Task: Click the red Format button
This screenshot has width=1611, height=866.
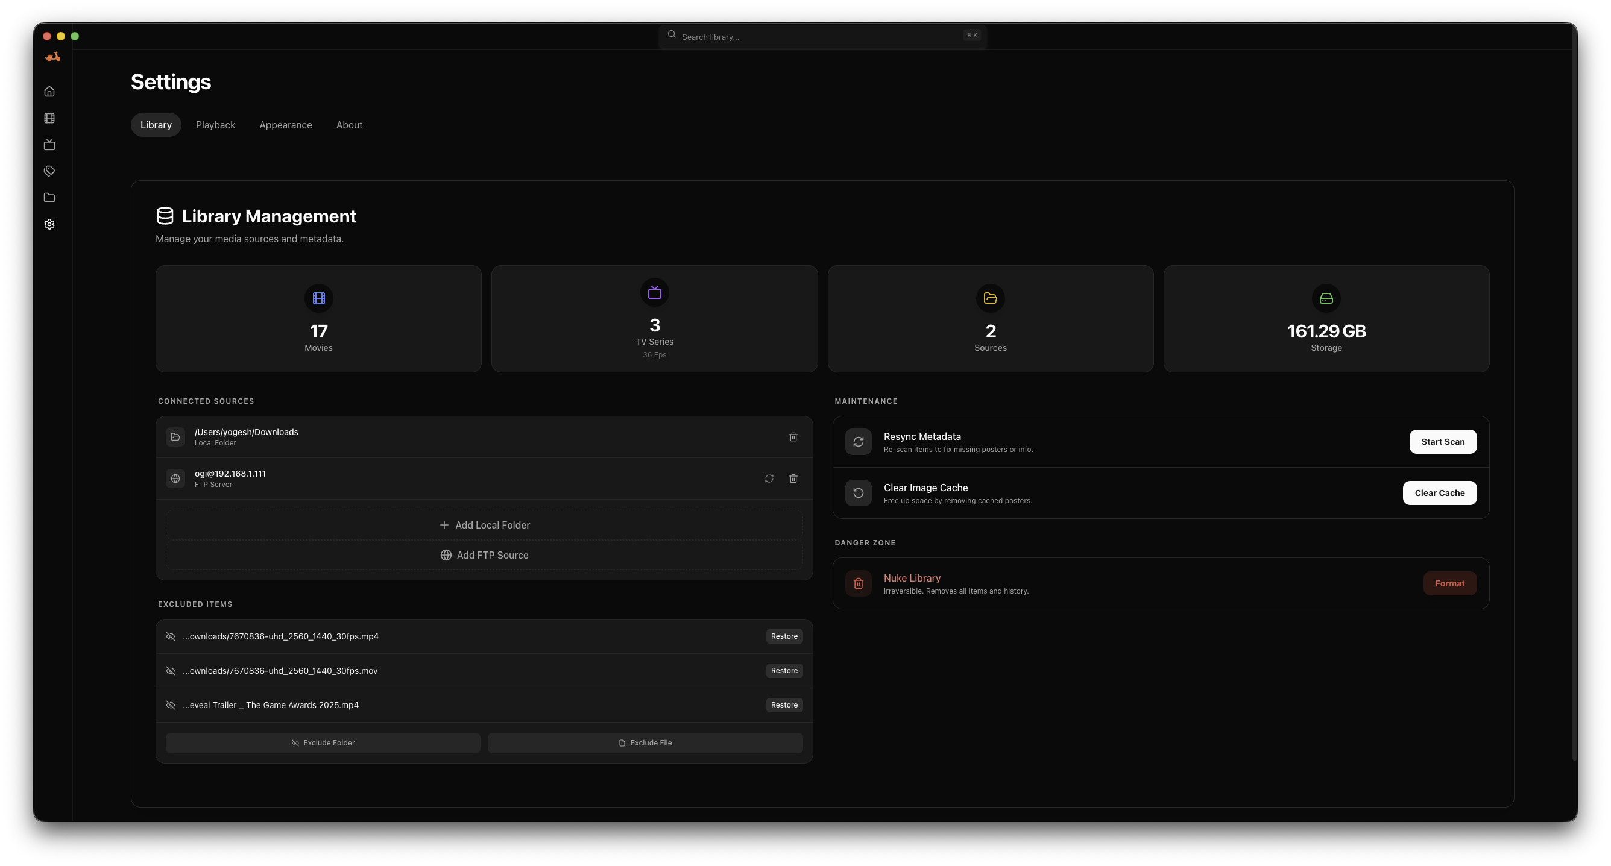Action: click(1449, 583)
